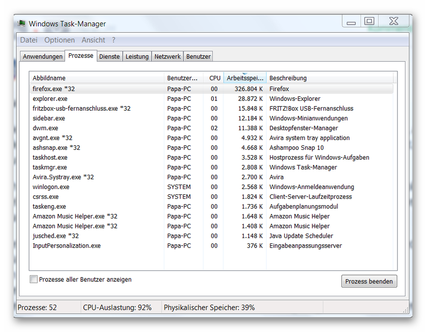Select the avgnt.exe *32 process
426x332 pixels.
tap(211, 137)
